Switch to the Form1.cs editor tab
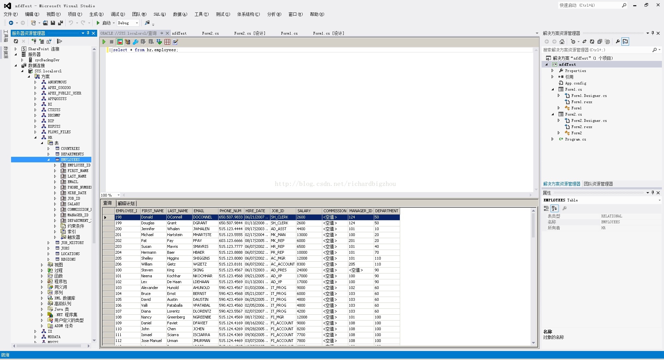This screenshot has width=664, height=360. tap(289, 33)
